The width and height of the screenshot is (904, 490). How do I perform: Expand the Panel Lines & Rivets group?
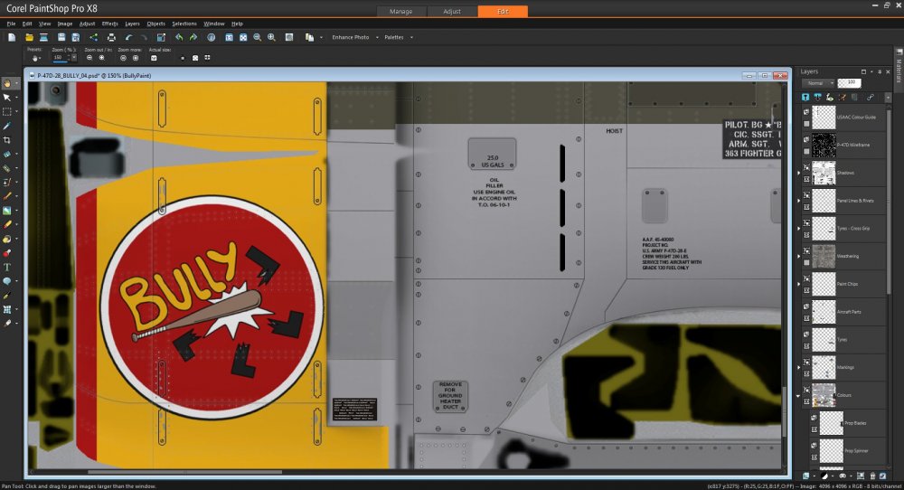pyautogui.click(x=799, y=201)
